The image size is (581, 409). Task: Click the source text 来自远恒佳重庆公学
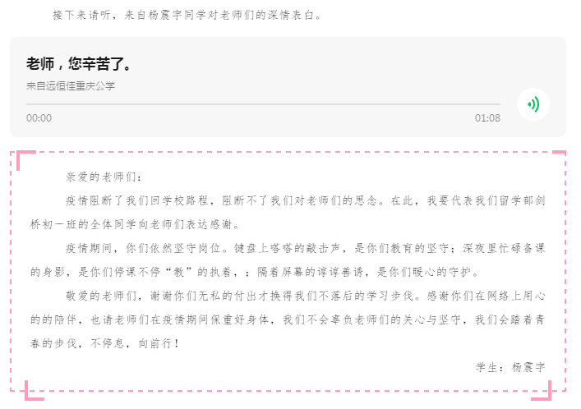pyautogui.click(x=71, y=86)
